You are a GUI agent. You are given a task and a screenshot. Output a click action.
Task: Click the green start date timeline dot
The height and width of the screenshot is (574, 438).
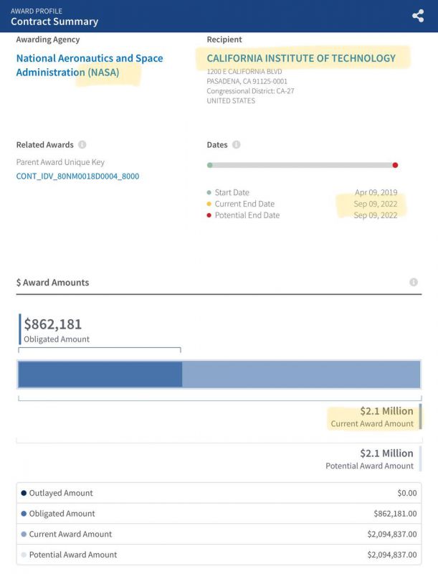209,165
